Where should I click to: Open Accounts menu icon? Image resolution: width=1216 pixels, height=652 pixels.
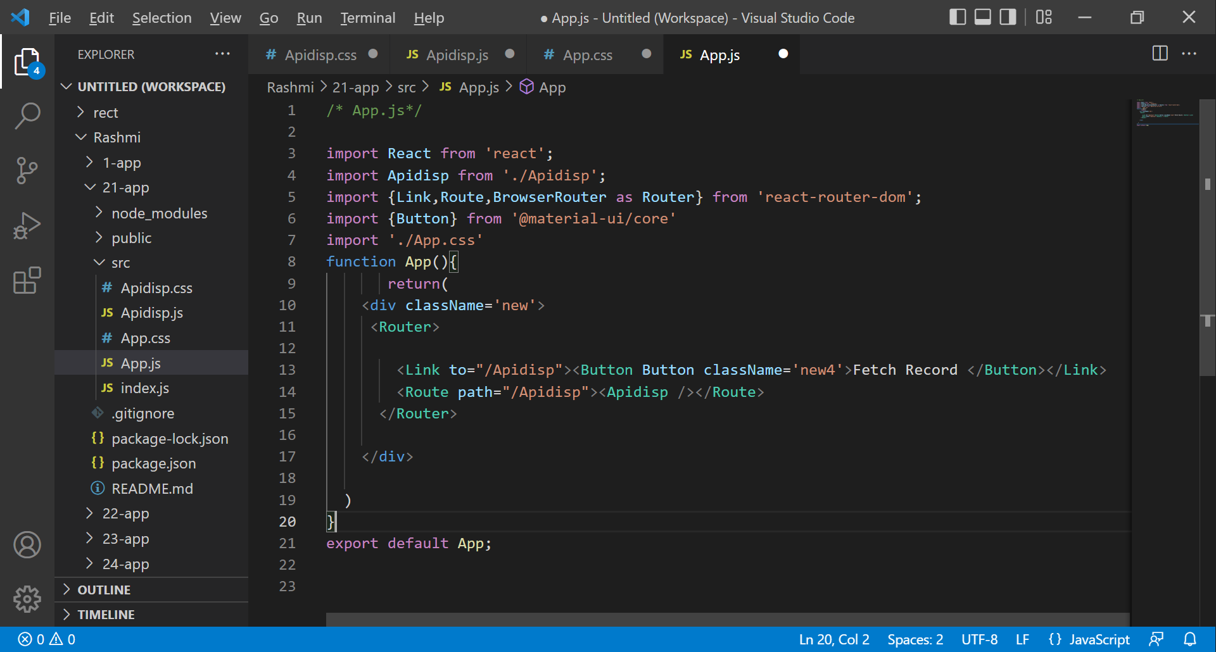[x=27, y=545]
